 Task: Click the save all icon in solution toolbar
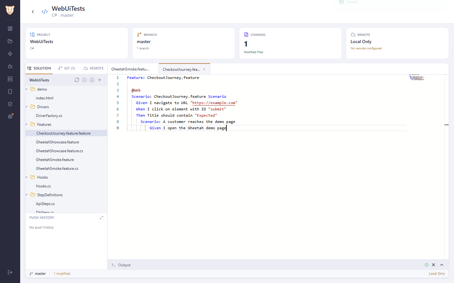[x=92, y=80]
